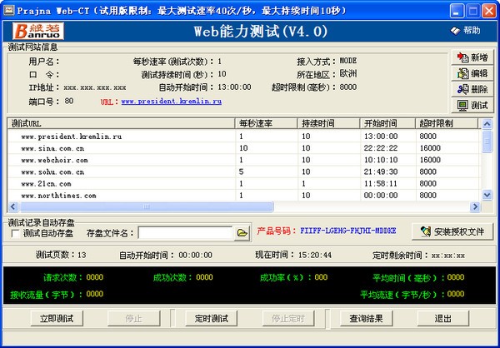The width and height of the screenshot is (500, 348).
Task: Click the horizontal scrollbar thumb
Action: 146,206
